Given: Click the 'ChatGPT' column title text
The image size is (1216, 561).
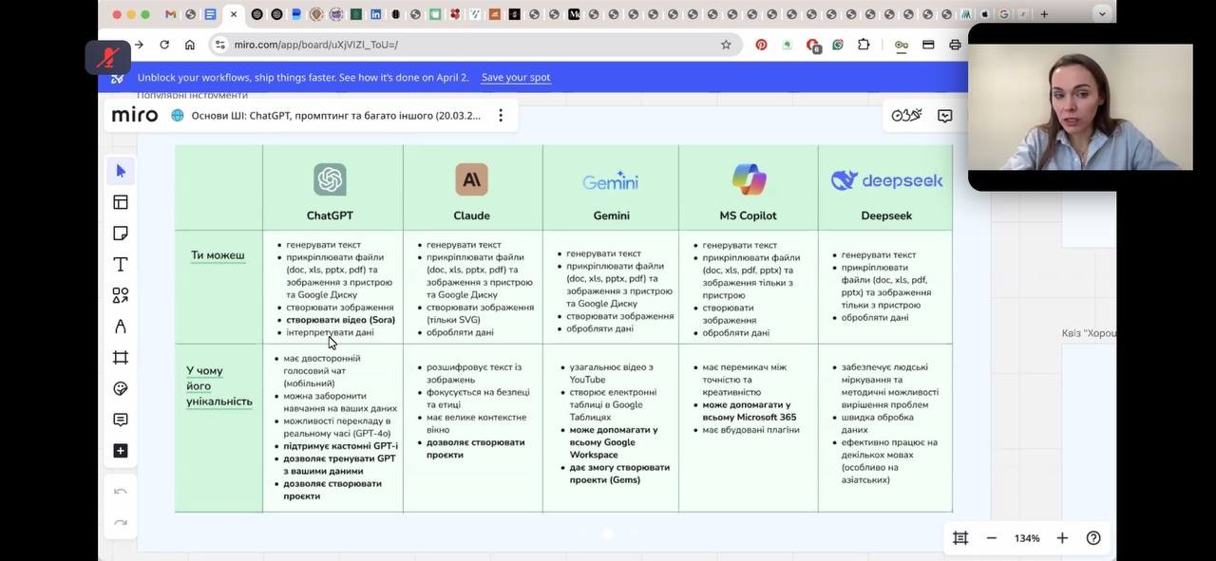Looking at the screenshot, I should (330, 215).
